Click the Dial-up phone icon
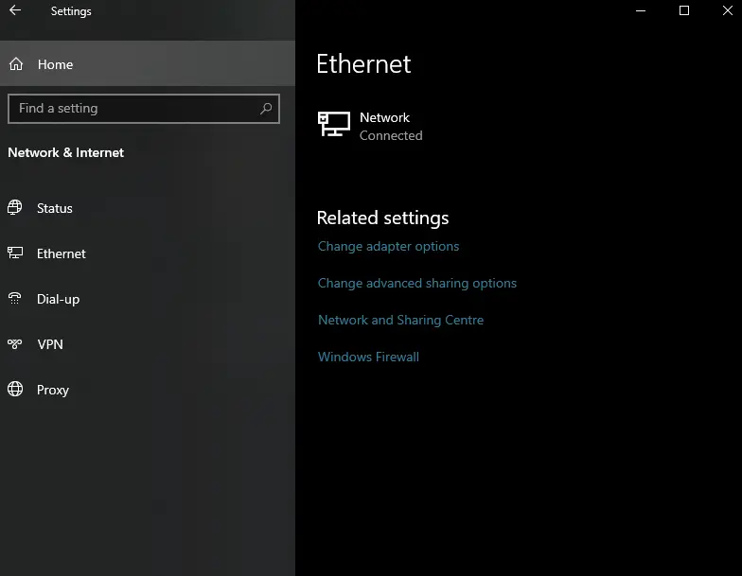The width and height of the screenshot is (742, 576). coord(15,298)
